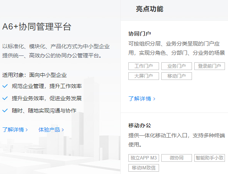Click chevron arrow after 体验产品

[x=63, y=130]
